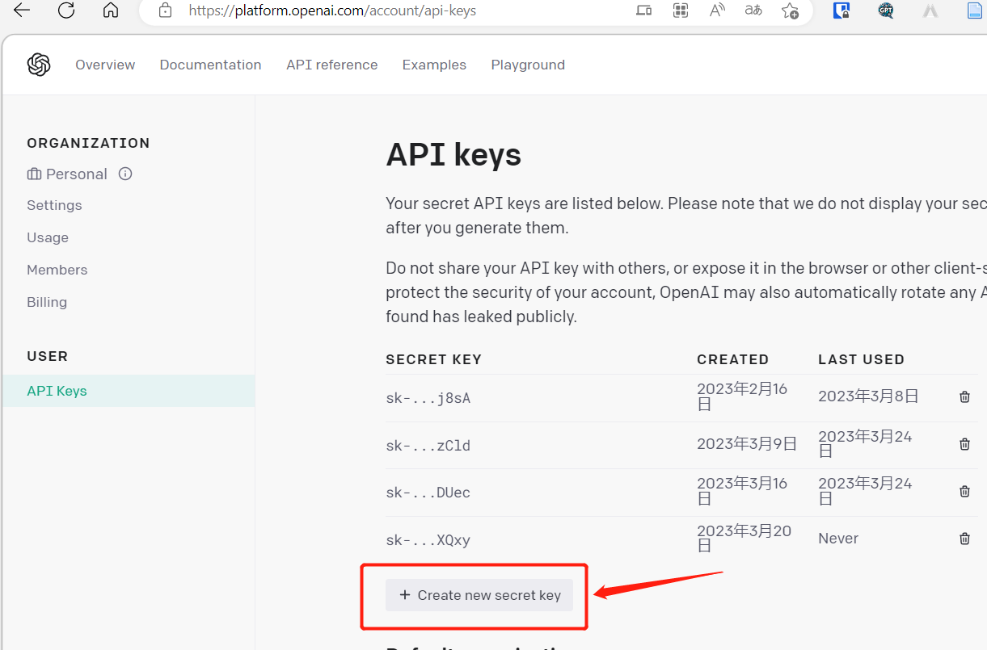Image resolution: width=987 pixels, height=650 pixels.
Task: Open the browser home page icon
Action: coord(111,10)
